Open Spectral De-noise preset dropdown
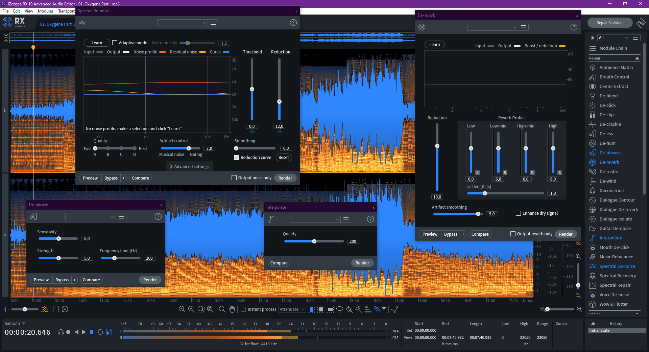The width and height of the screenshot is (649, 352). pyautogui.click(x=182, y=23)
